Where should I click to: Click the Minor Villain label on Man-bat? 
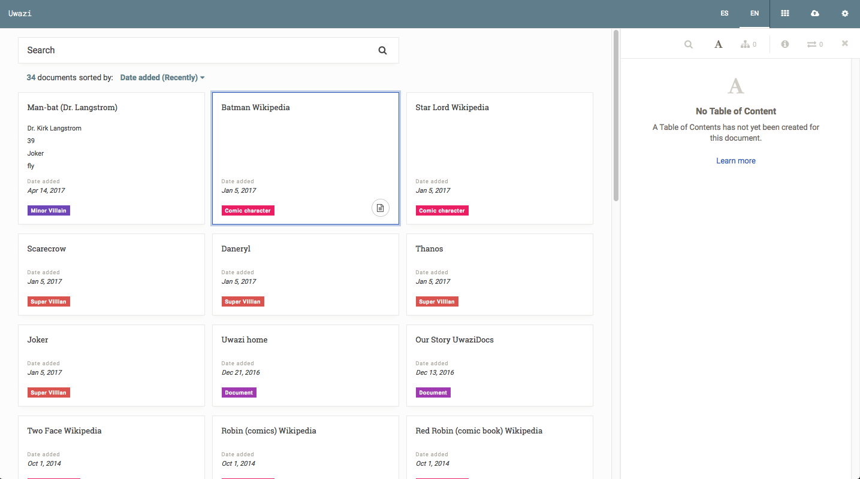[x=49, y=211]
